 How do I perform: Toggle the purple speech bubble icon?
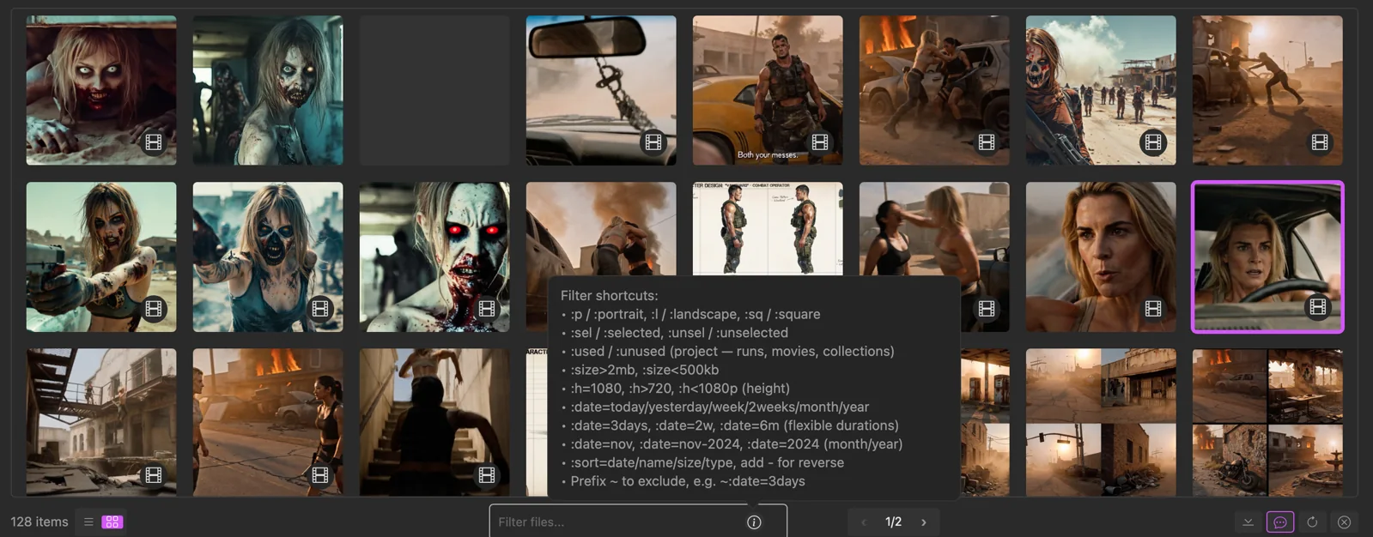[1280, 522]
